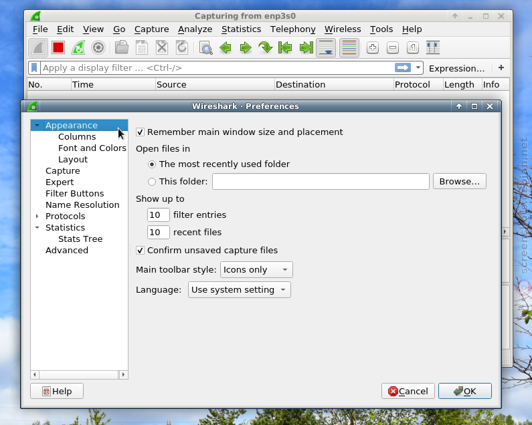
Task: Select Expert preferences item
Action: click(x=60, y=182)
